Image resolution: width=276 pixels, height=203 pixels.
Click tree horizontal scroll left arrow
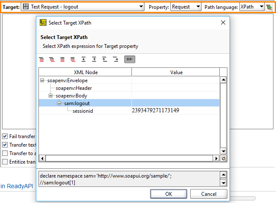coord(42,159)
